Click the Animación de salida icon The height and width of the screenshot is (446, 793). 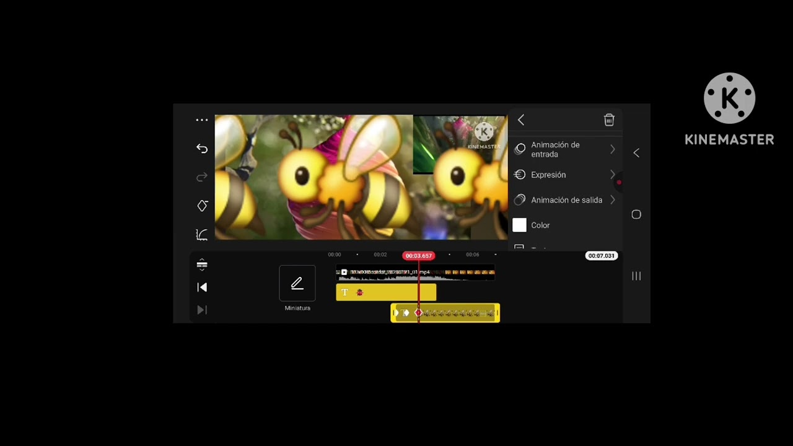pyautogui.click(x=520, y=200)
